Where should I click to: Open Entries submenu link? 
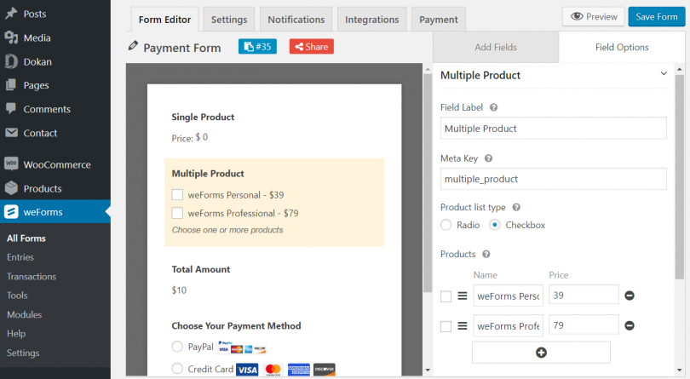(x=20, y=257)
